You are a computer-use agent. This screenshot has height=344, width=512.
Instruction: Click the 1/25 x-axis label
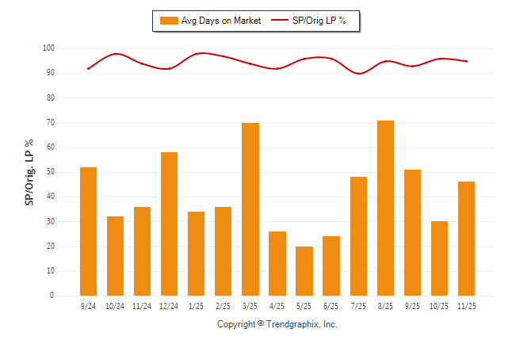(x=196, y=305)
